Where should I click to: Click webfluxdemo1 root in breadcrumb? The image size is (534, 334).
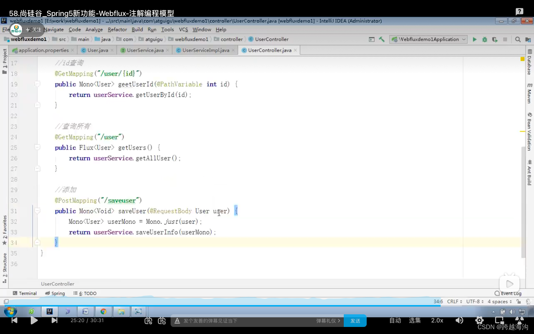pyautogui.click(x=25, y=39)
